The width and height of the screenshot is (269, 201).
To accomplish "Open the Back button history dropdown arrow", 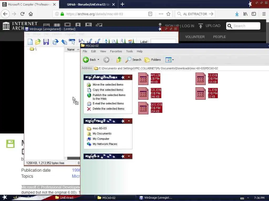I will point(98,60).
